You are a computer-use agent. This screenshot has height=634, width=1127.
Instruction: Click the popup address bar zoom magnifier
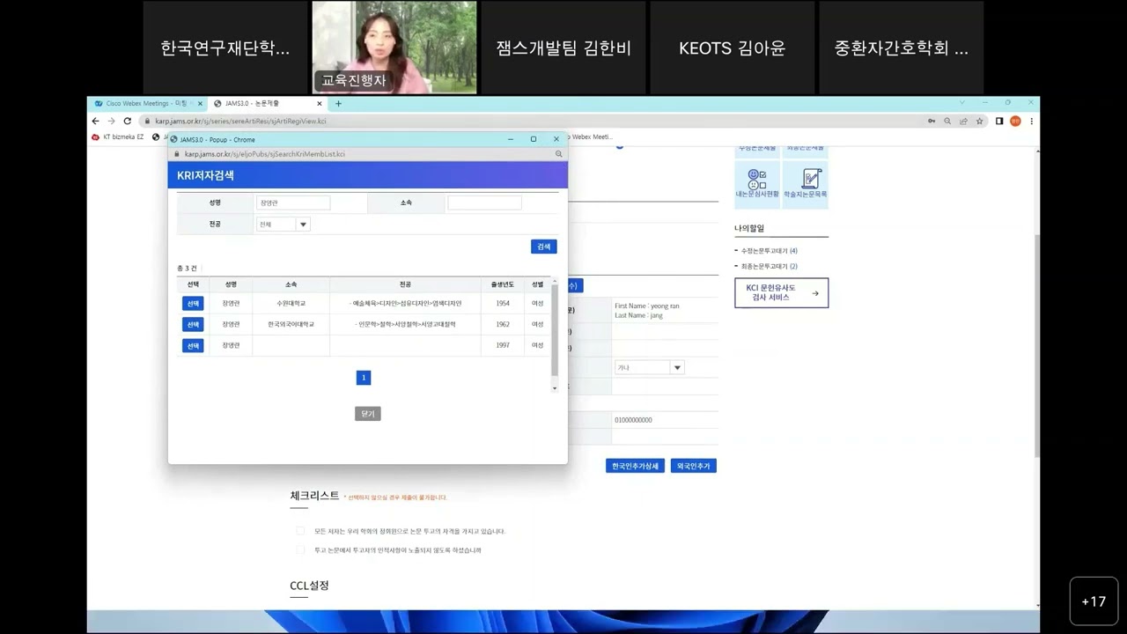click(558, 154)
